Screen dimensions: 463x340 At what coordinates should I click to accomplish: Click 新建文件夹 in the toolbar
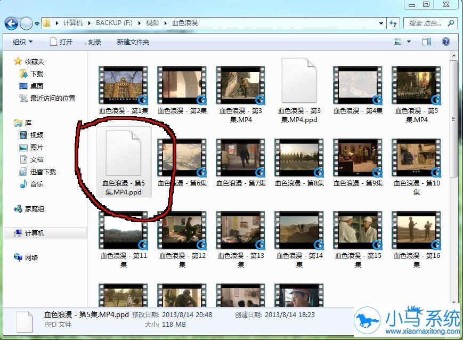tap(133, 42)
